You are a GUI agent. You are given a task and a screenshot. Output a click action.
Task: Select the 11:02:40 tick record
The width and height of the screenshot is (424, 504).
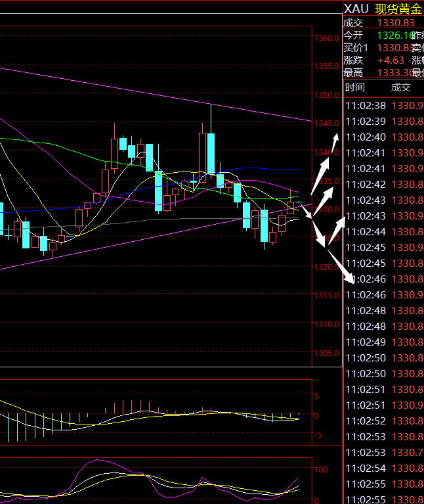(384, 137)
